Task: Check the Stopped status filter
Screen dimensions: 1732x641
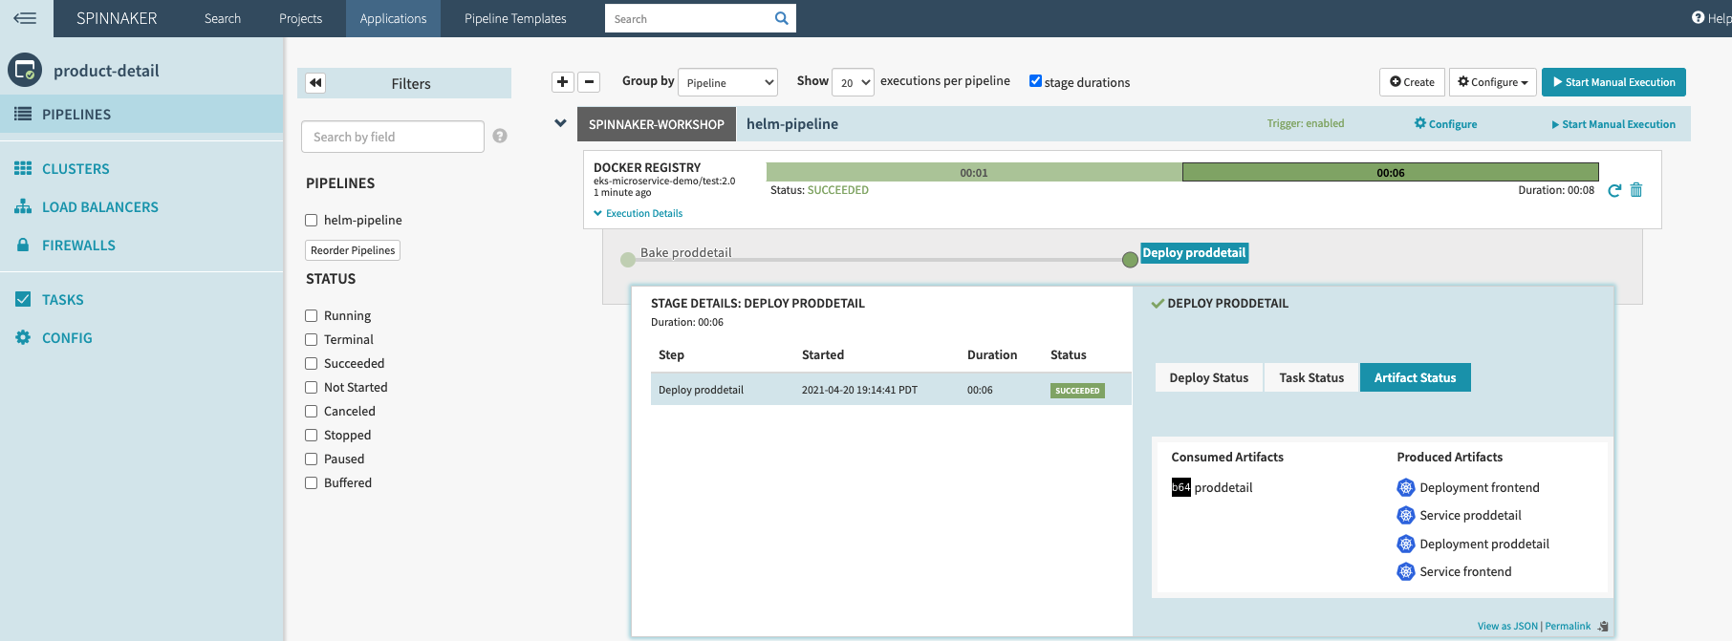Action: point(311,435)
